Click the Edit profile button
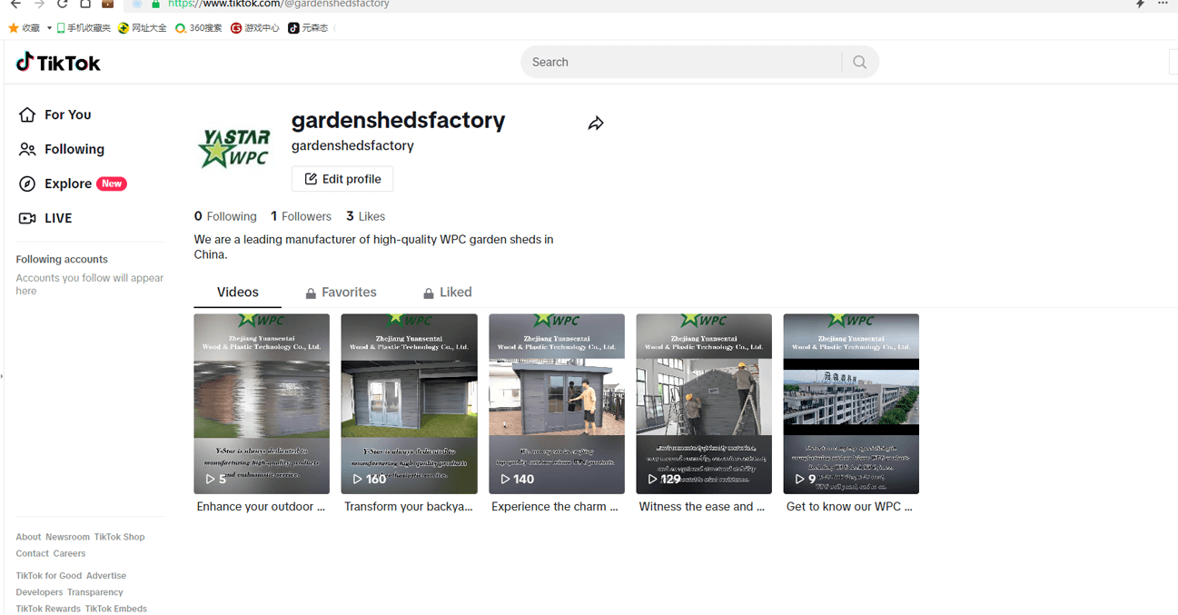The width and height of the screenshot is (1178, 615). (342, 179)
